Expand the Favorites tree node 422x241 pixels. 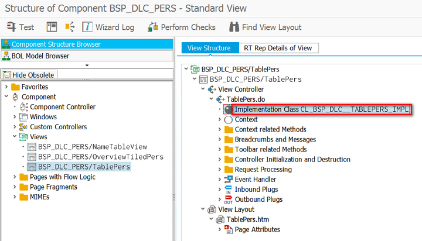pyautogui.click(x=6, y=87)
